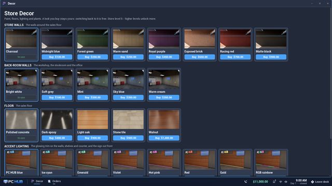332x186 pixels.
Task: Buy Forest green walls for $200.00
Action: 92,57
